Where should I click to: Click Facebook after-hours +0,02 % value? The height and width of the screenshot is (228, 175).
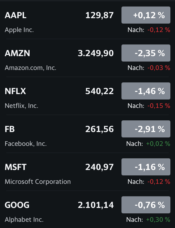tap(158, 144)
